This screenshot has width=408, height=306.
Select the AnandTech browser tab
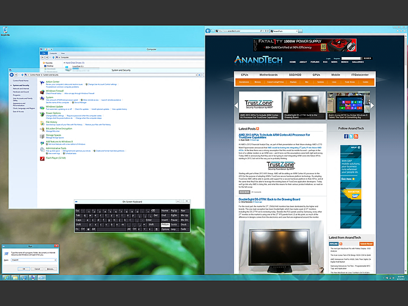[x=284, y=31]
